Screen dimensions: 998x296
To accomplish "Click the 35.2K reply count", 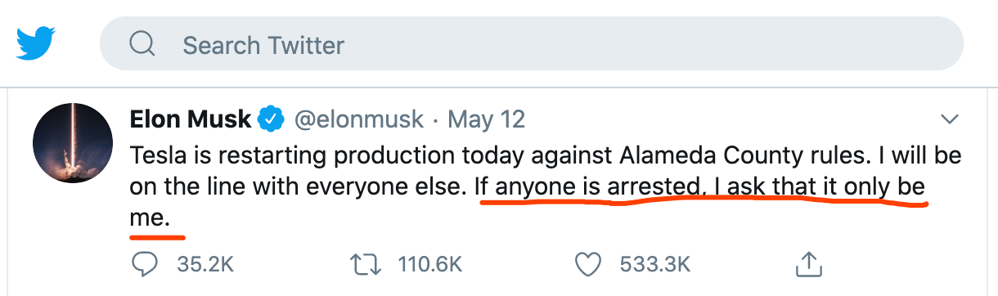I will pyautogui.click(x=205, y=264).
